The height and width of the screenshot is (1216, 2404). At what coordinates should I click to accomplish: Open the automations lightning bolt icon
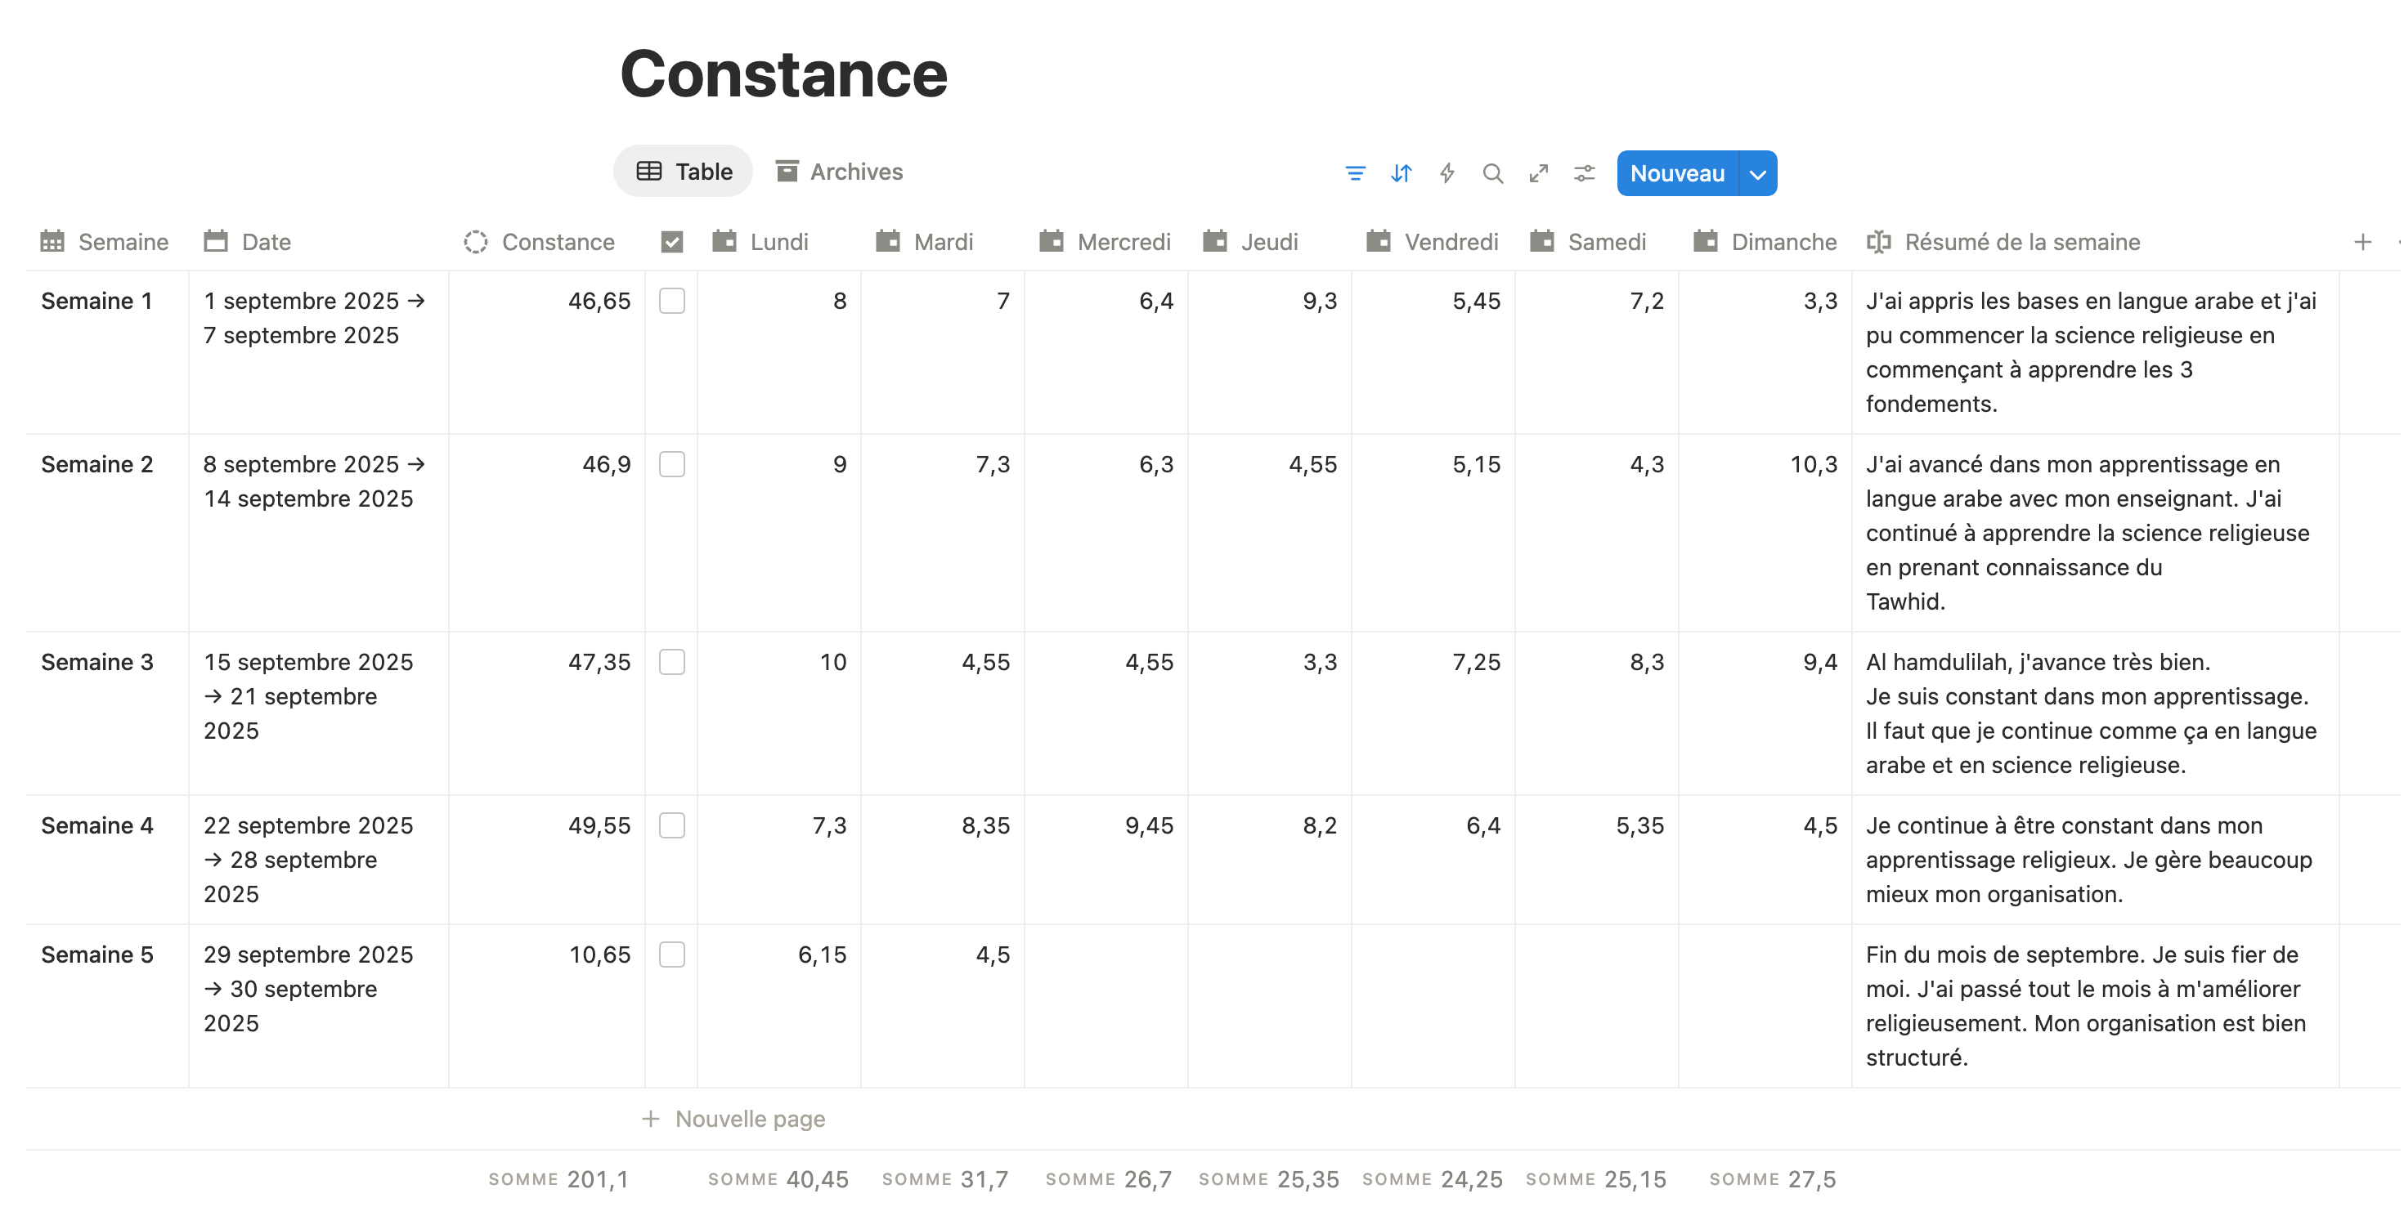(1446, 173)
